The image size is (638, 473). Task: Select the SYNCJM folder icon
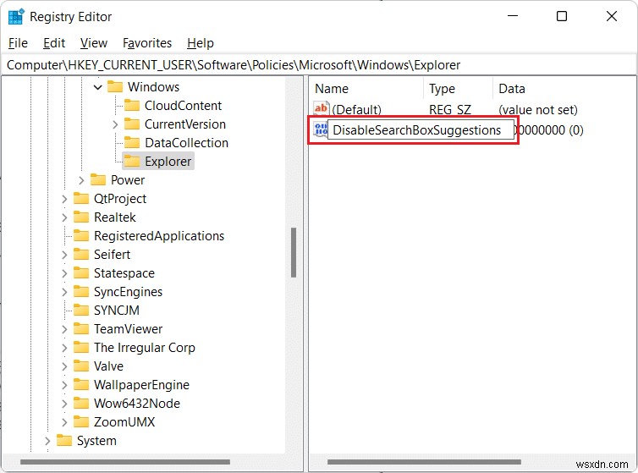81,311
